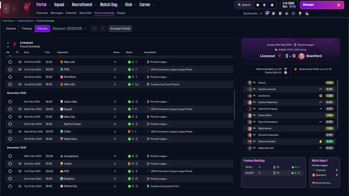Click the Carabao Cup icon on Bristol City row

[148, 186]
